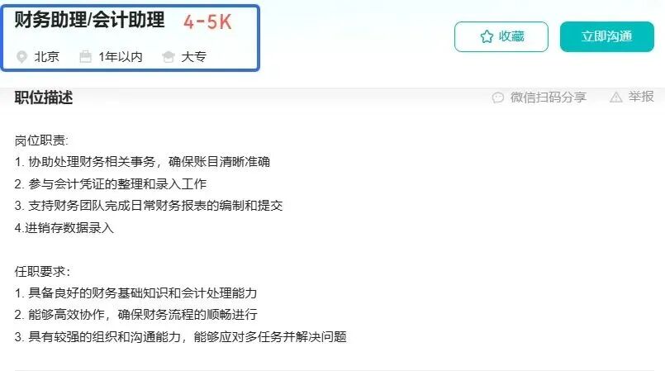
Task: Click the 职位描述 section heading
Action: tap(44, 98)
